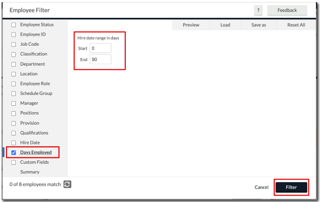Click the Custom Fields label

pyautogui.click(x=35, y=162)
